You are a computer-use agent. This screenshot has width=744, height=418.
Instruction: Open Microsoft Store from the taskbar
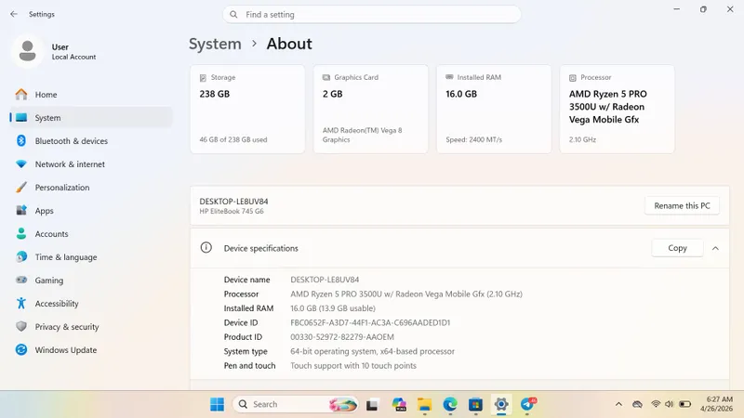click(x=475, y=404)
